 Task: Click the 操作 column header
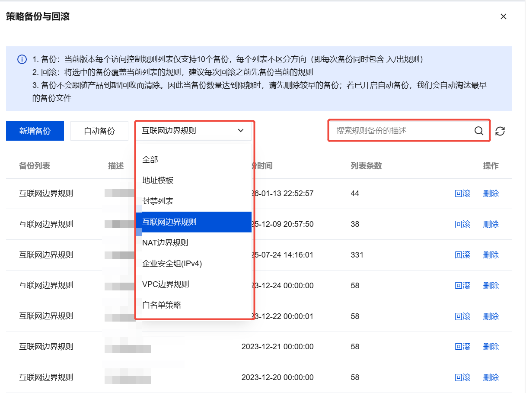pos(491,166)
